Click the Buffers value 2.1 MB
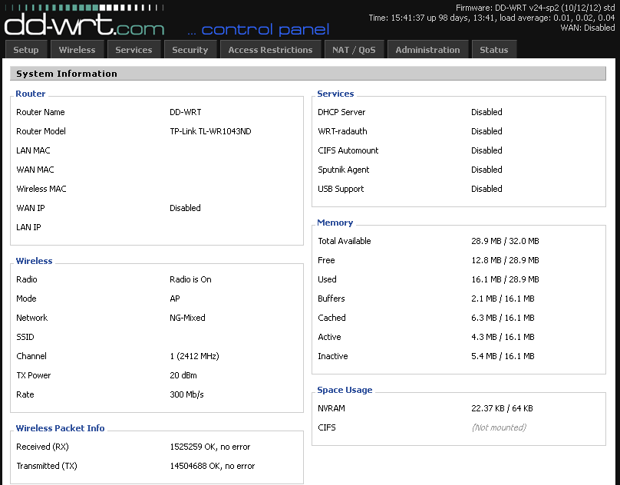The height and width of the screenshot is (485, 620). click(x=503, y=299)
